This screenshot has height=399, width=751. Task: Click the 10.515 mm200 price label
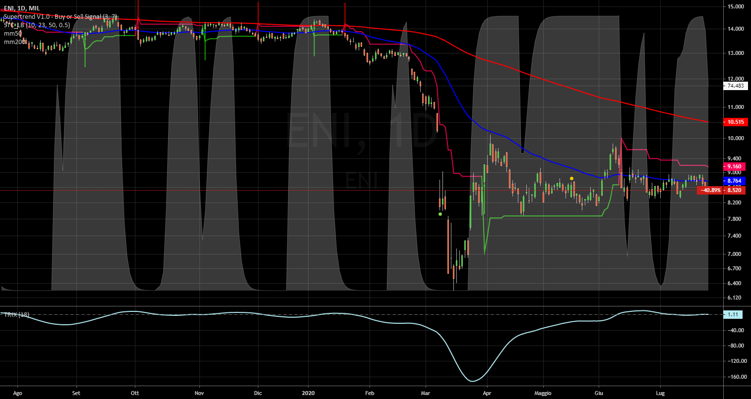(735, 122)
